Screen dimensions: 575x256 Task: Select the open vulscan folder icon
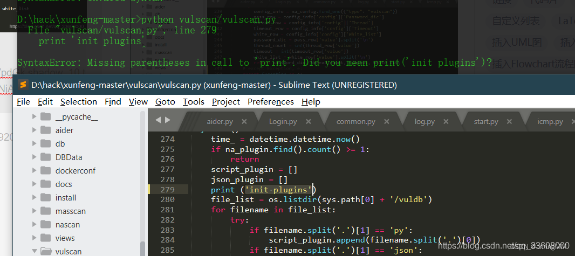pyautogui.click(x=46, y=251)
